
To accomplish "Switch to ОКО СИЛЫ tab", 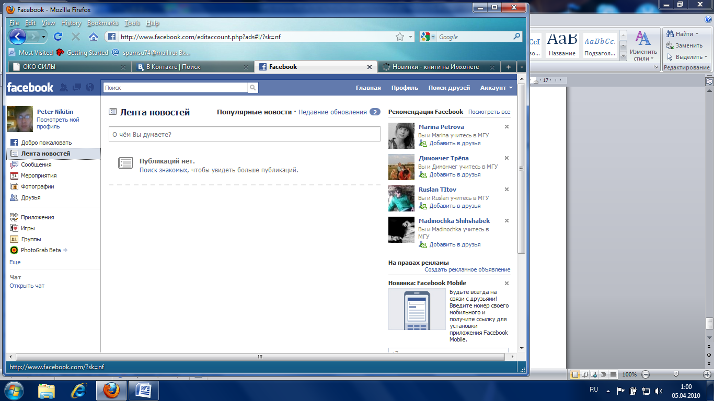I will click(70, 67).
